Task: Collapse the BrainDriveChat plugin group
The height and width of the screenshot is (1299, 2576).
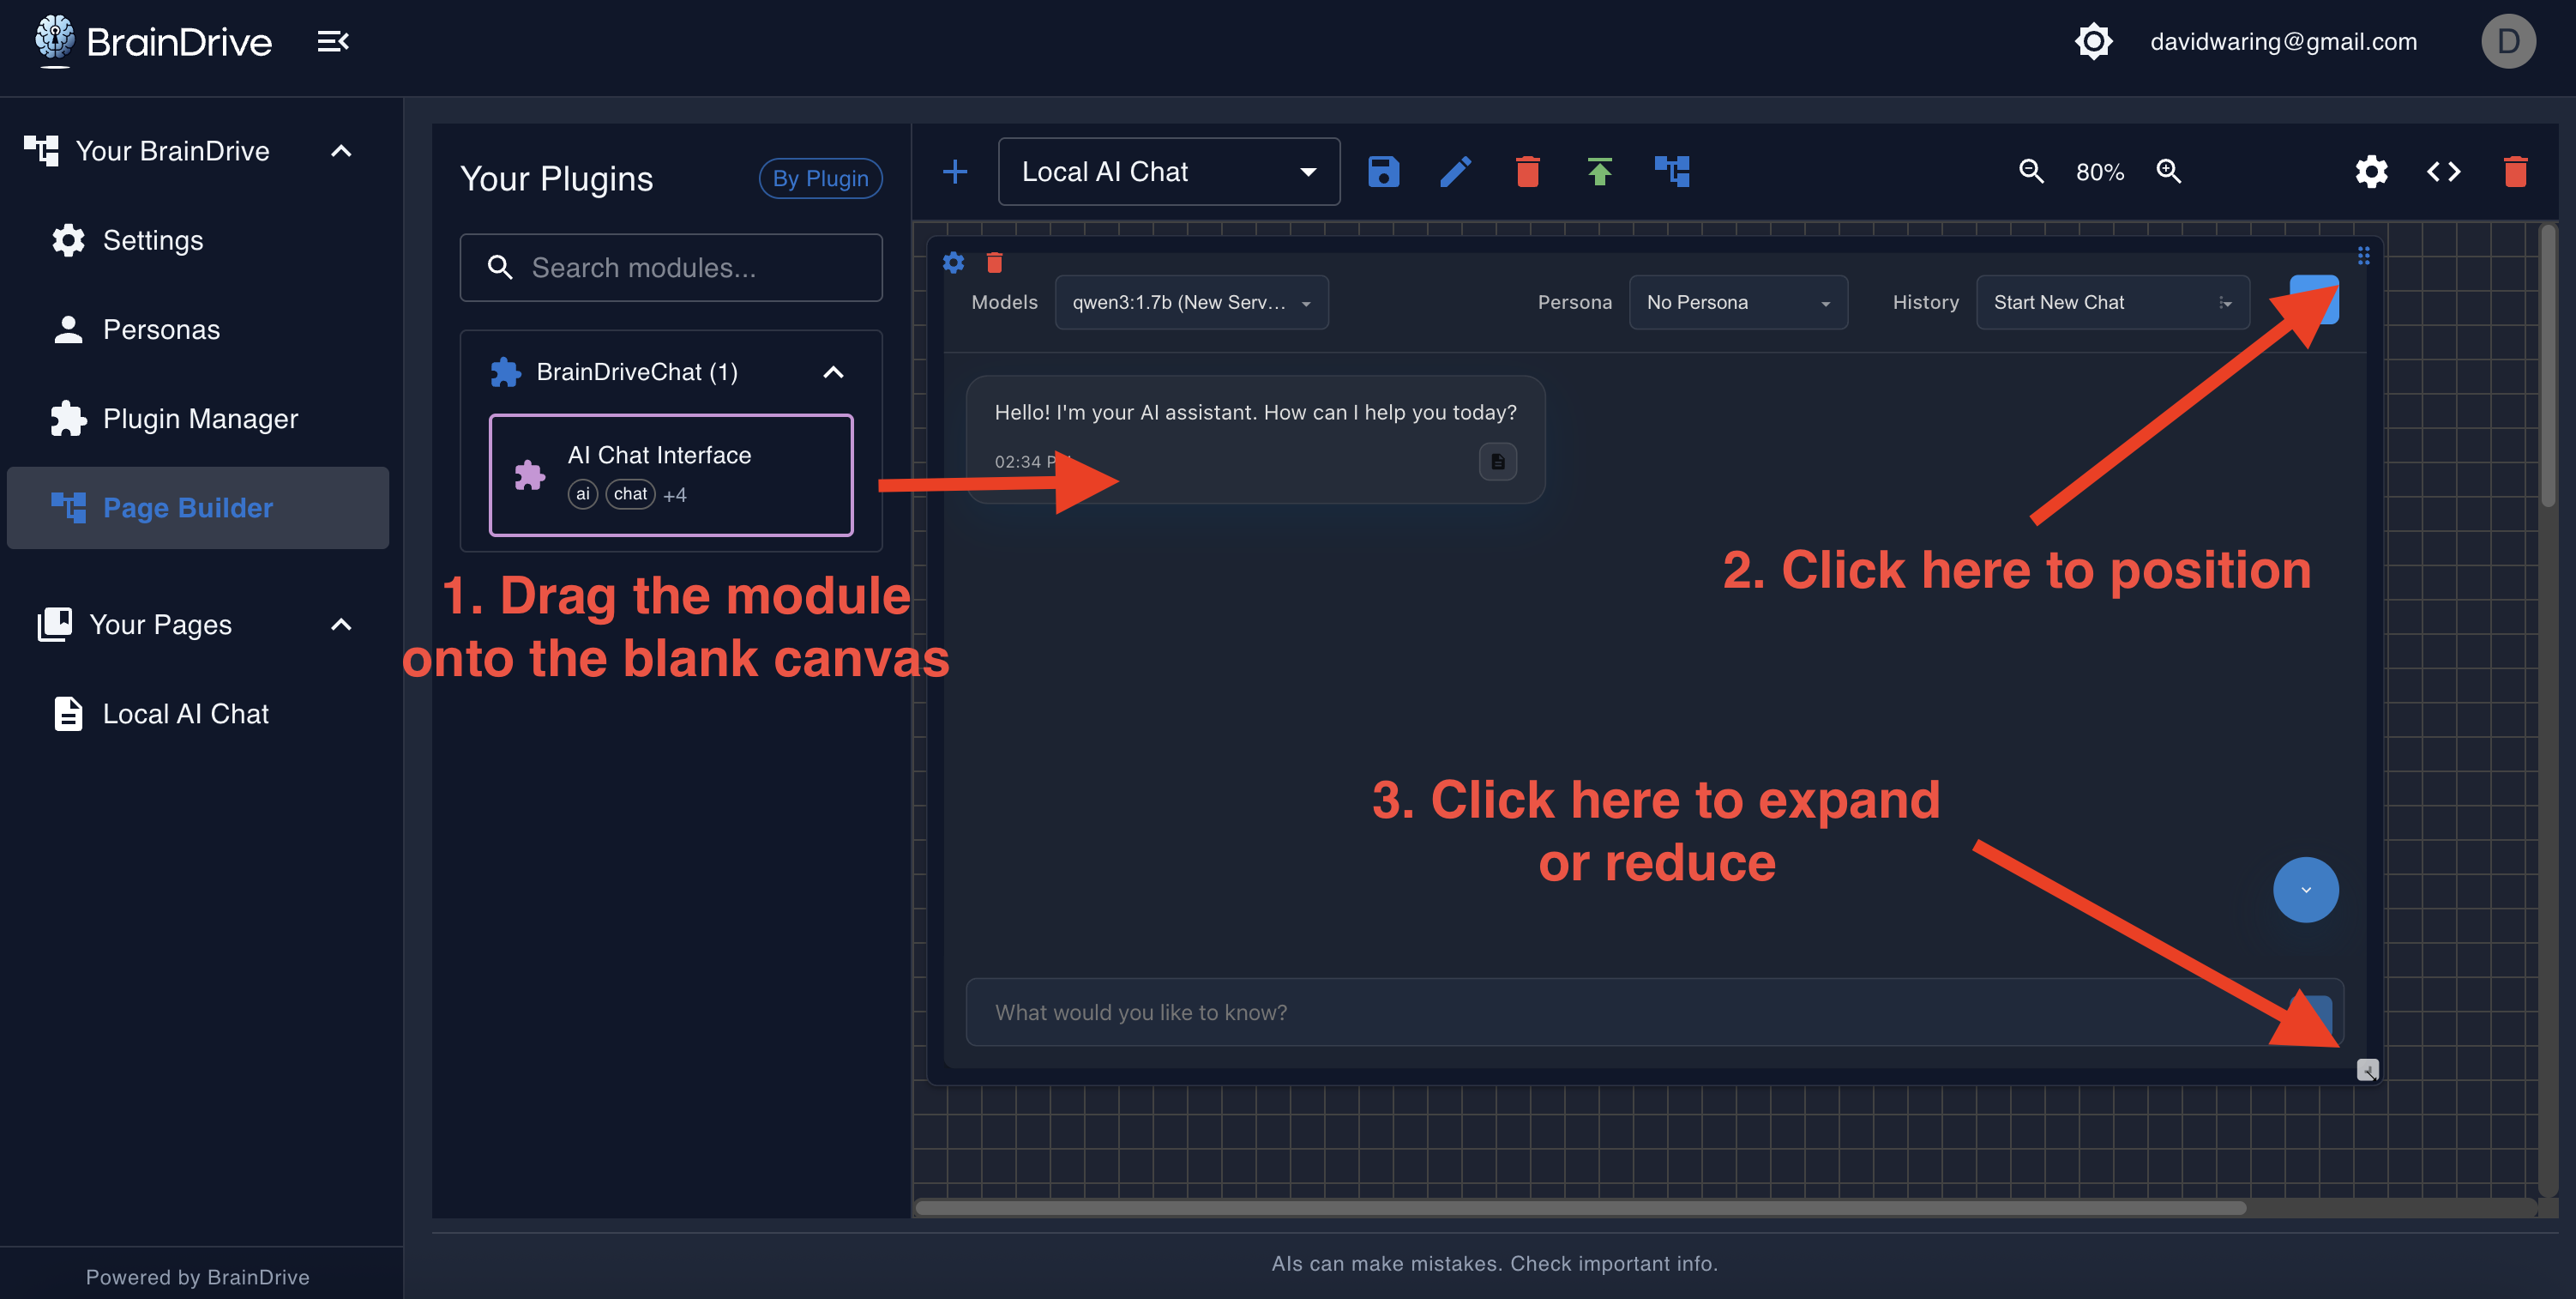Action: point(832,372)
